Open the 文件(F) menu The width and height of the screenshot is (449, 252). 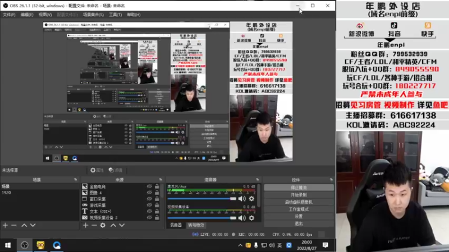click(x=9, y=15)
